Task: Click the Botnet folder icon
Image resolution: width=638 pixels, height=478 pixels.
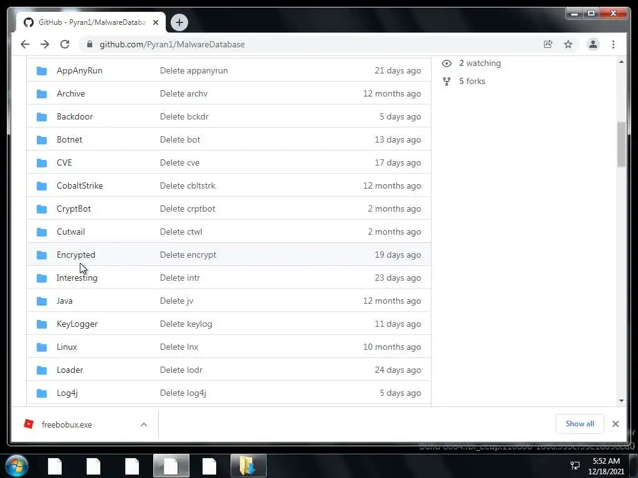Action: [42, 140]
